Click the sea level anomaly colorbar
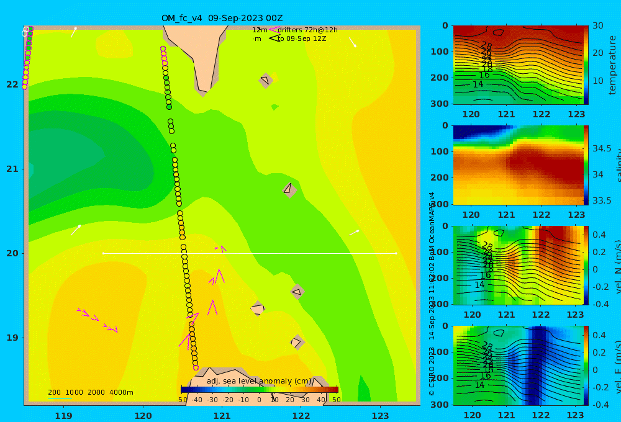 click(260, 390)
